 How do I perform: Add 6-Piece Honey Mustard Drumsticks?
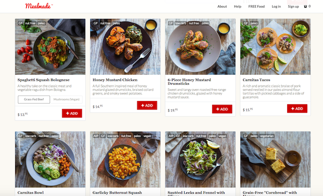coord(222,109)
